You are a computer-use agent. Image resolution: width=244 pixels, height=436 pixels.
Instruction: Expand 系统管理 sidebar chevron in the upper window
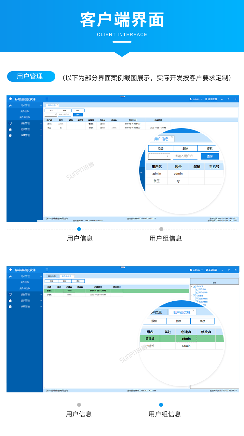[x=41, y=135]
